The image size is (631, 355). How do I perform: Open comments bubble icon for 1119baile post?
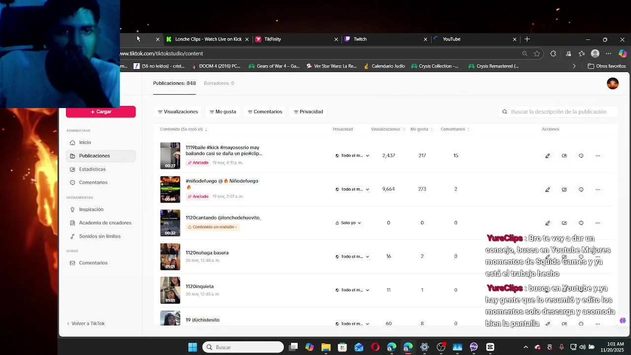(x=581, y=156)
